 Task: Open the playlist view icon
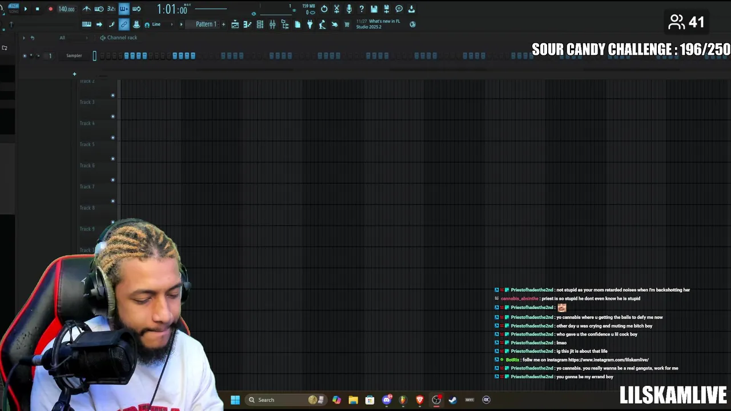pos(235,25)
